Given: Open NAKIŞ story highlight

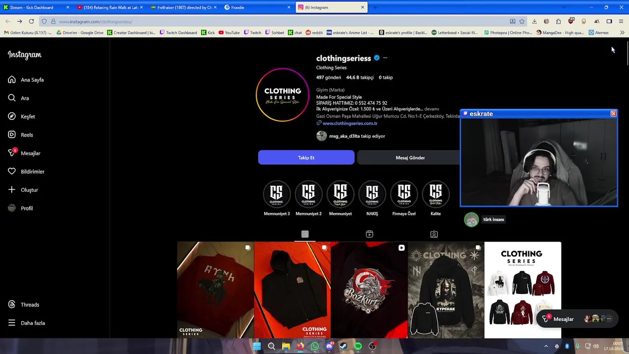Looking at the screenshot, I should 372,198.
